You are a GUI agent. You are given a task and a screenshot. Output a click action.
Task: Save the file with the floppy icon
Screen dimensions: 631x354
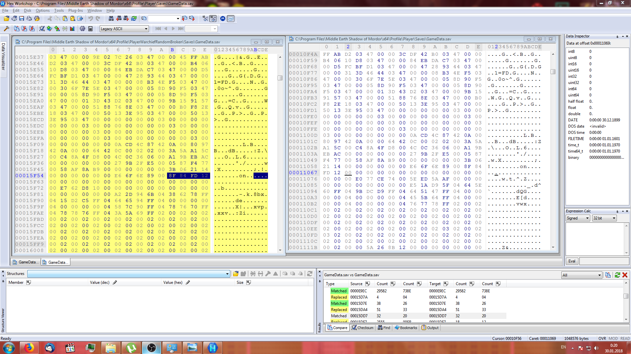pyautogui.click(x=22, y=19)
